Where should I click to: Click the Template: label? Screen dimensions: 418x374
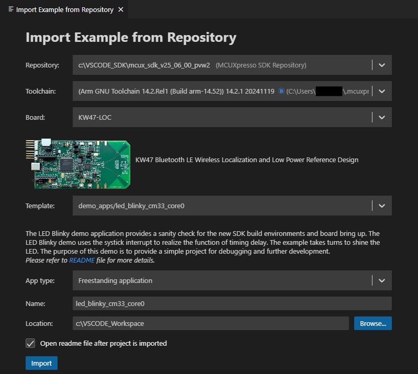pyautogui.click(x=40, y=206)
